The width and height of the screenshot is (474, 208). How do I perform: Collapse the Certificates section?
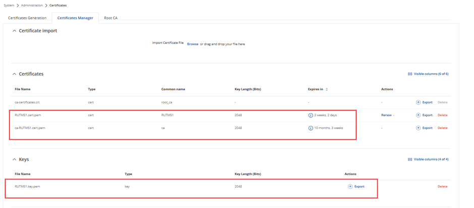[x=14, y=74]
